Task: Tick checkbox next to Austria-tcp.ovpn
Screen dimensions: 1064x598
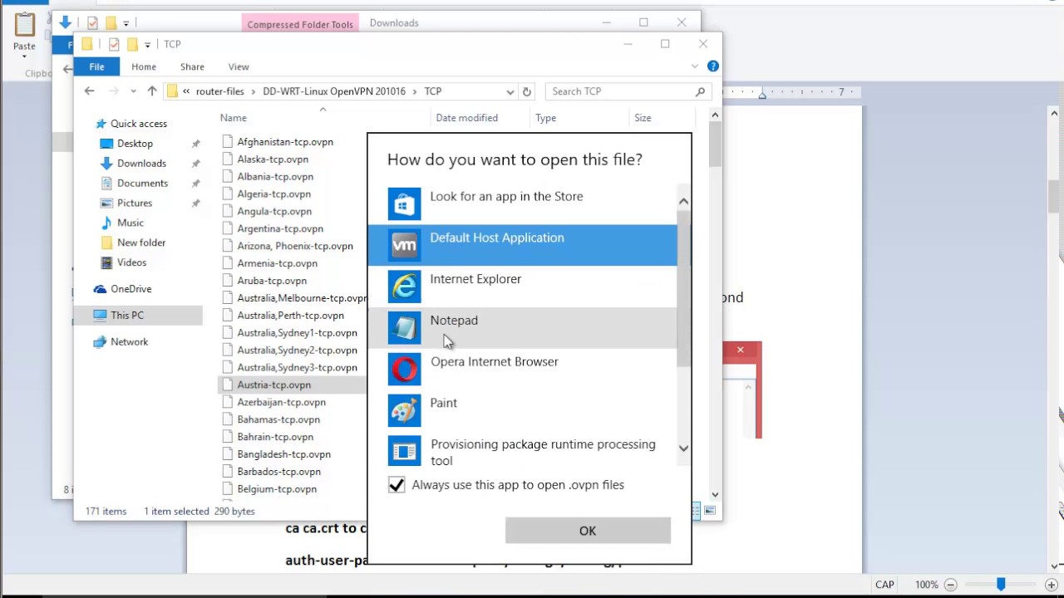Action: [x=227, y=385]
